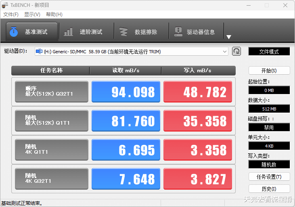This screenshot has height=207, width=295.
Task: Click the read value 6.695
Action: (126, 150)
